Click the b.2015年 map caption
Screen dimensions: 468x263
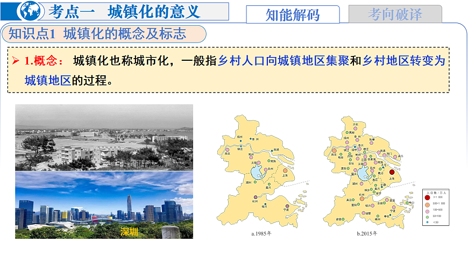point(367,234)
